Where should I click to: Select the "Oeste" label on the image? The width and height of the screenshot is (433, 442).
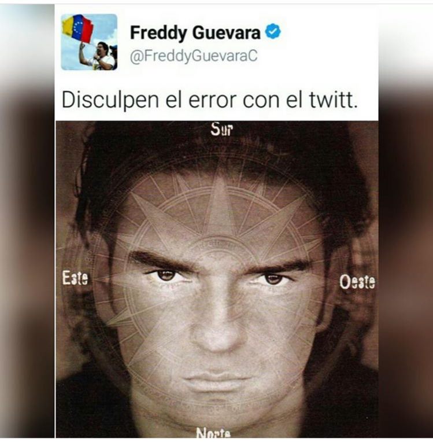[357, 282]
